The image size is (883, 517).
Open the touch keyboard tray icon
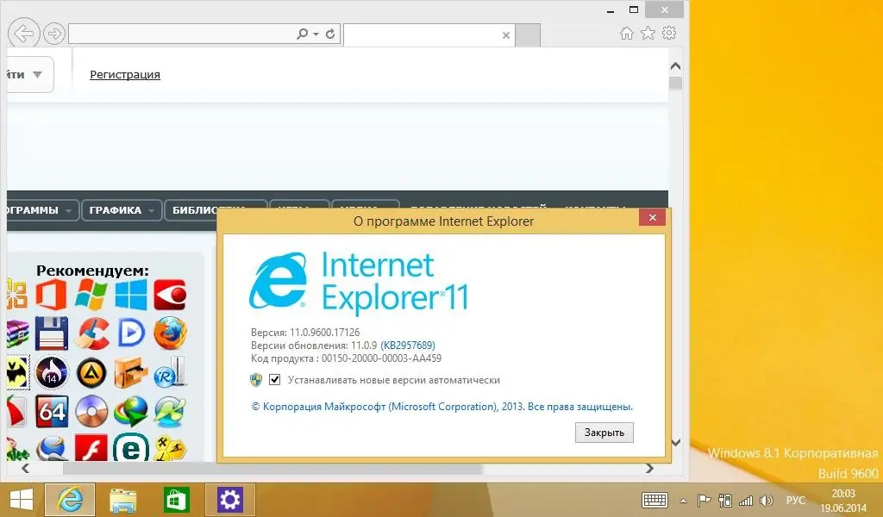[x=654, y=500]
